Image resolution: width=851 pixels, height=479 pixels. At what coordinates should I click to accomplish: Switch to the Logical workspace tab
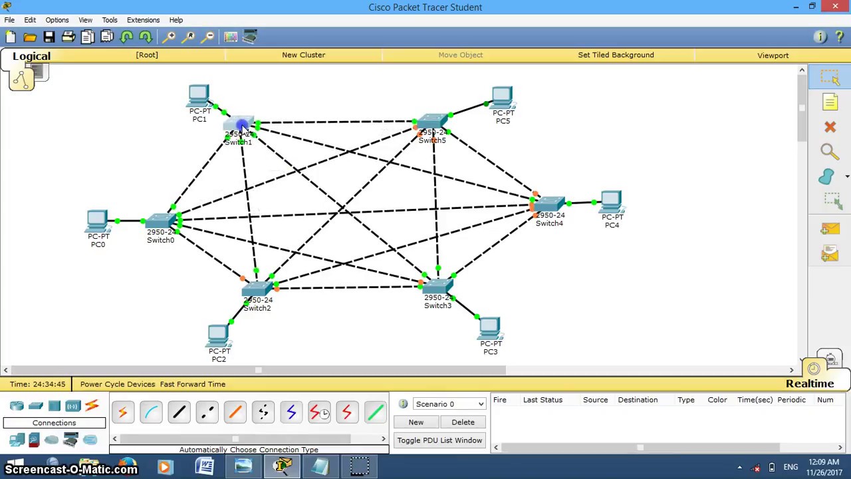[31, 57]
